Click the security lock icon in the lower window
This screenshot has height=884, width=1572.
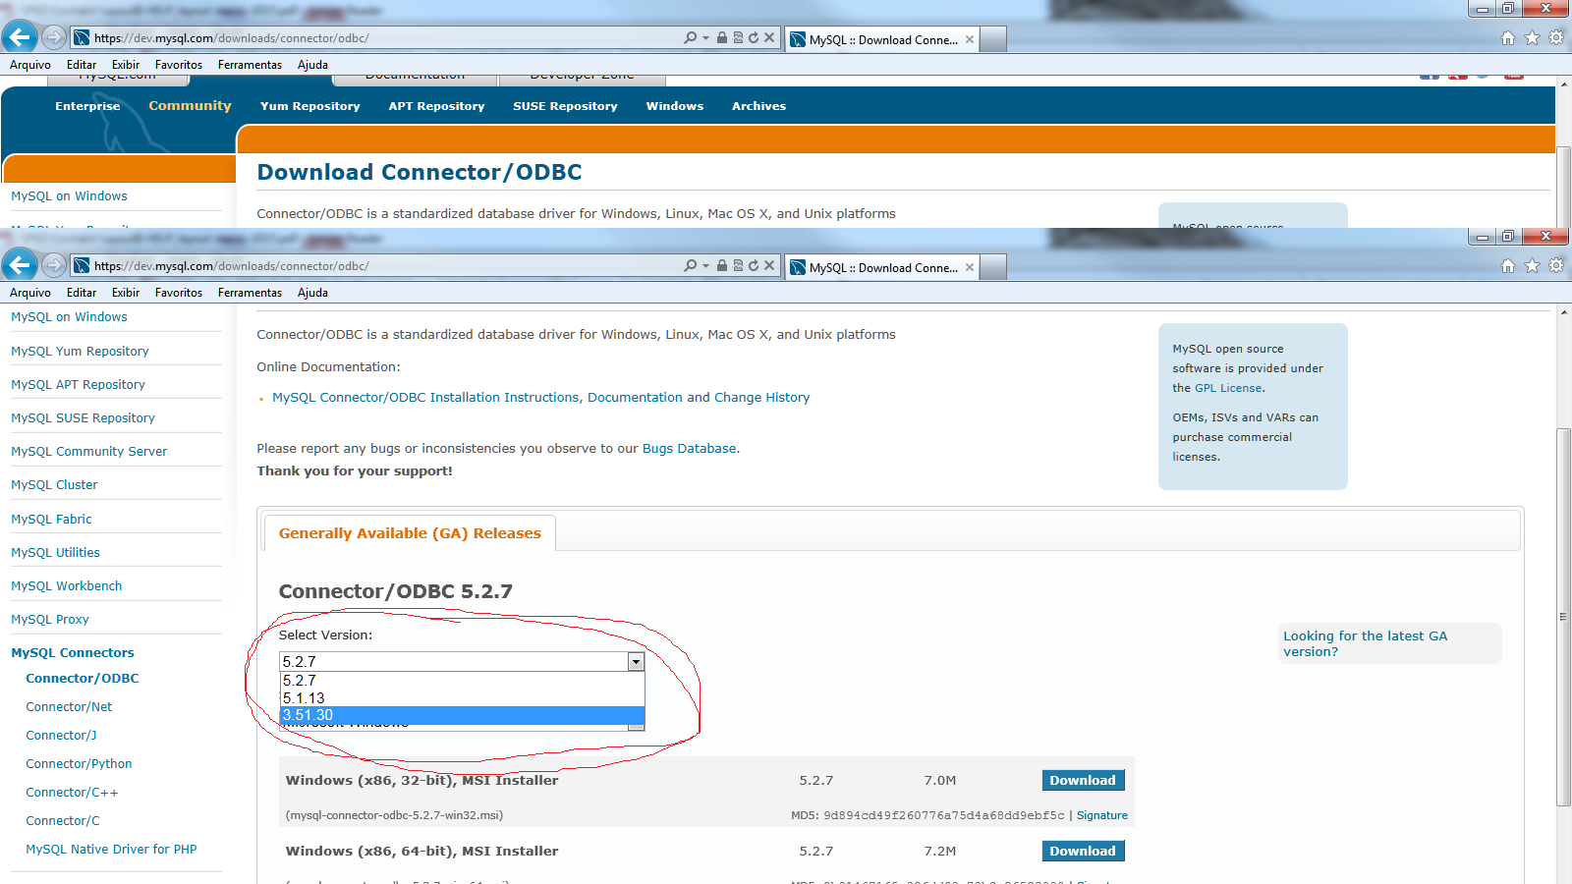pos(722,265)
